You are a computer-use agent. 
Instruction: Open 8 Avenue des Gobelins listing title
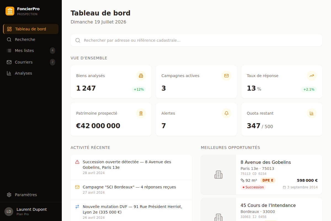[266, 162]
